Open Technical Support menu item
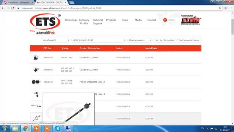This screenshot has height=132, width=234. pos(98,22)
